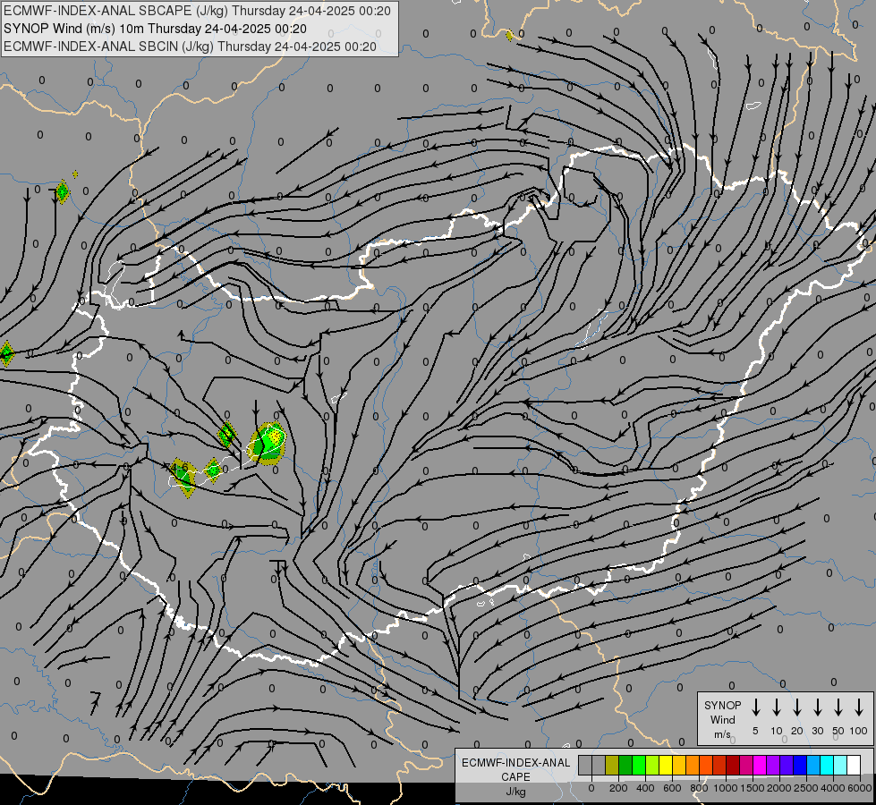Pick the pure yellow swatch before 600
The height and width of the screenshot is (805, 876).
click(x=666, y=766)
